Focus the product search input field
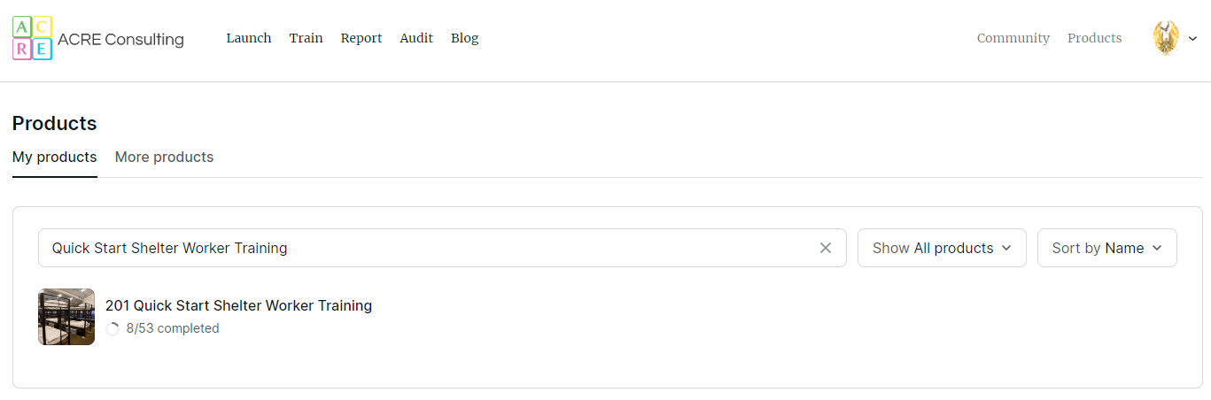 (x=425, y=248)
